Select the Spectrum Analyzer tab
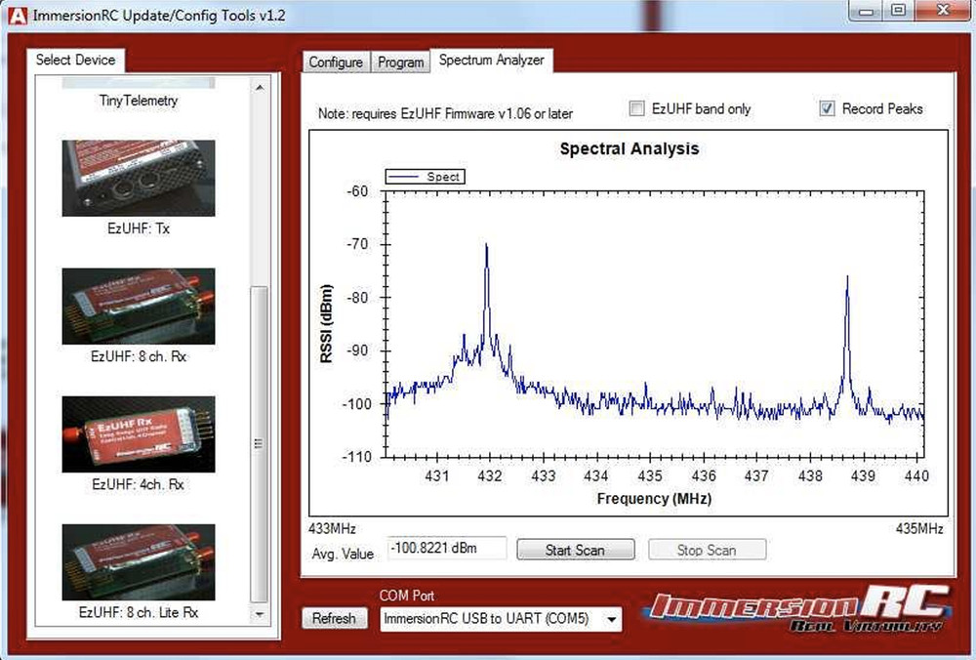 (493, 58)
